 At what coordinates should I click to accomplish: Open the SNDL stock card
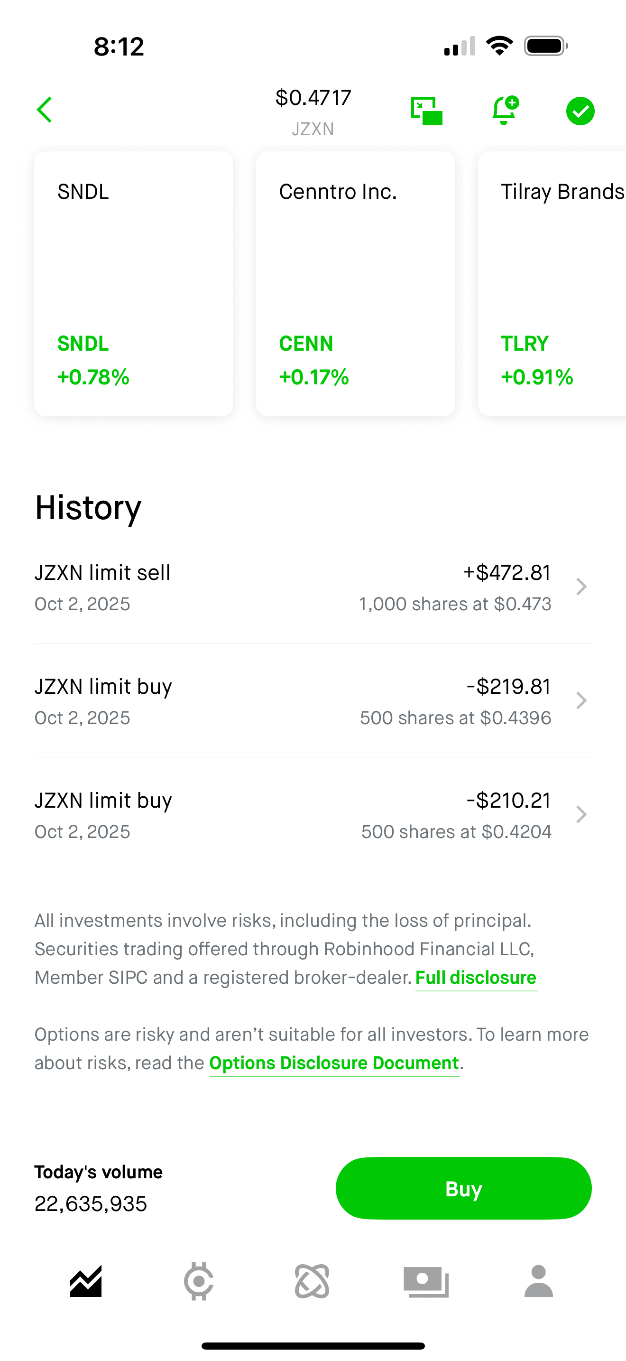coord(134,284)
